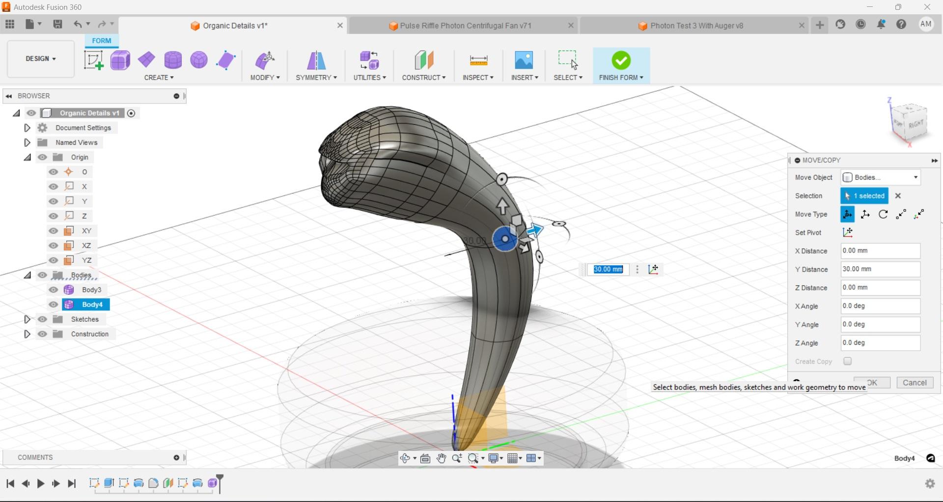This screenshot has height=502, width=943.
Task: Expand Named Views node
Action: [28, 142]
